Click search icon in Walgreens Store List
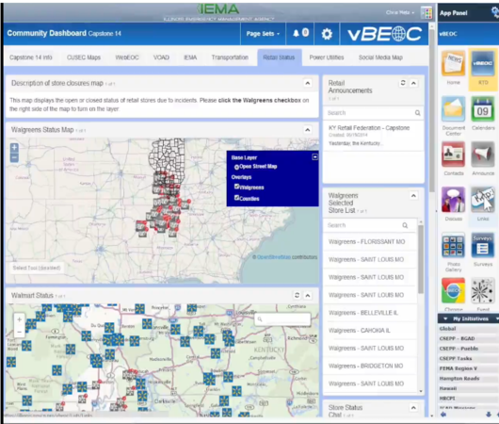The width and height of the screenshot is (499, 424). point(405,225)
